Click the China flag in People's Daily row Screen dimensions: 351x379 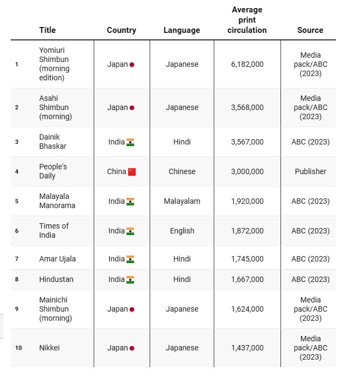tap(132, 172)
